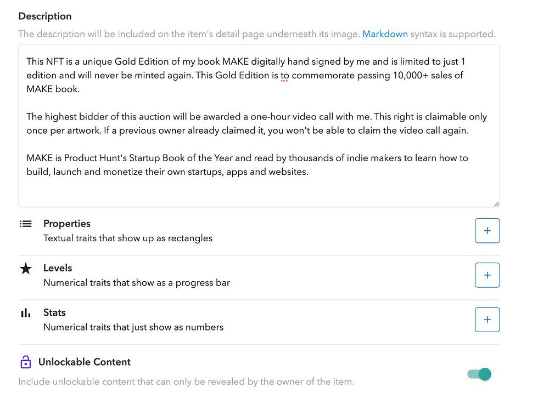This screenshot has width=549, height=398.
Task: Click the red-underlined word "to" in description
Action: (x=284, y=75)
